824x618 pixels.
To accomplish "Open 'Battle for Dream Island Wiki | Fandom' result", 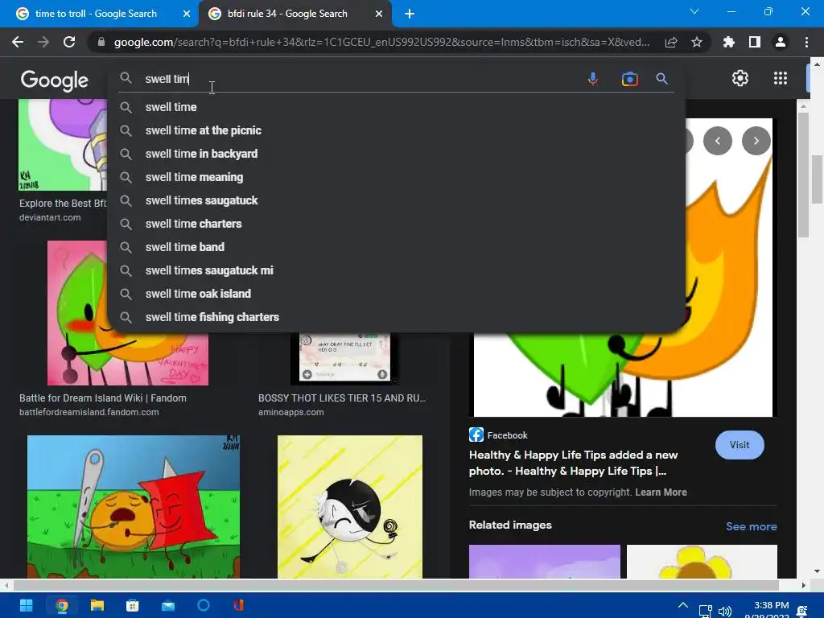I will click(x=103, y=398).
